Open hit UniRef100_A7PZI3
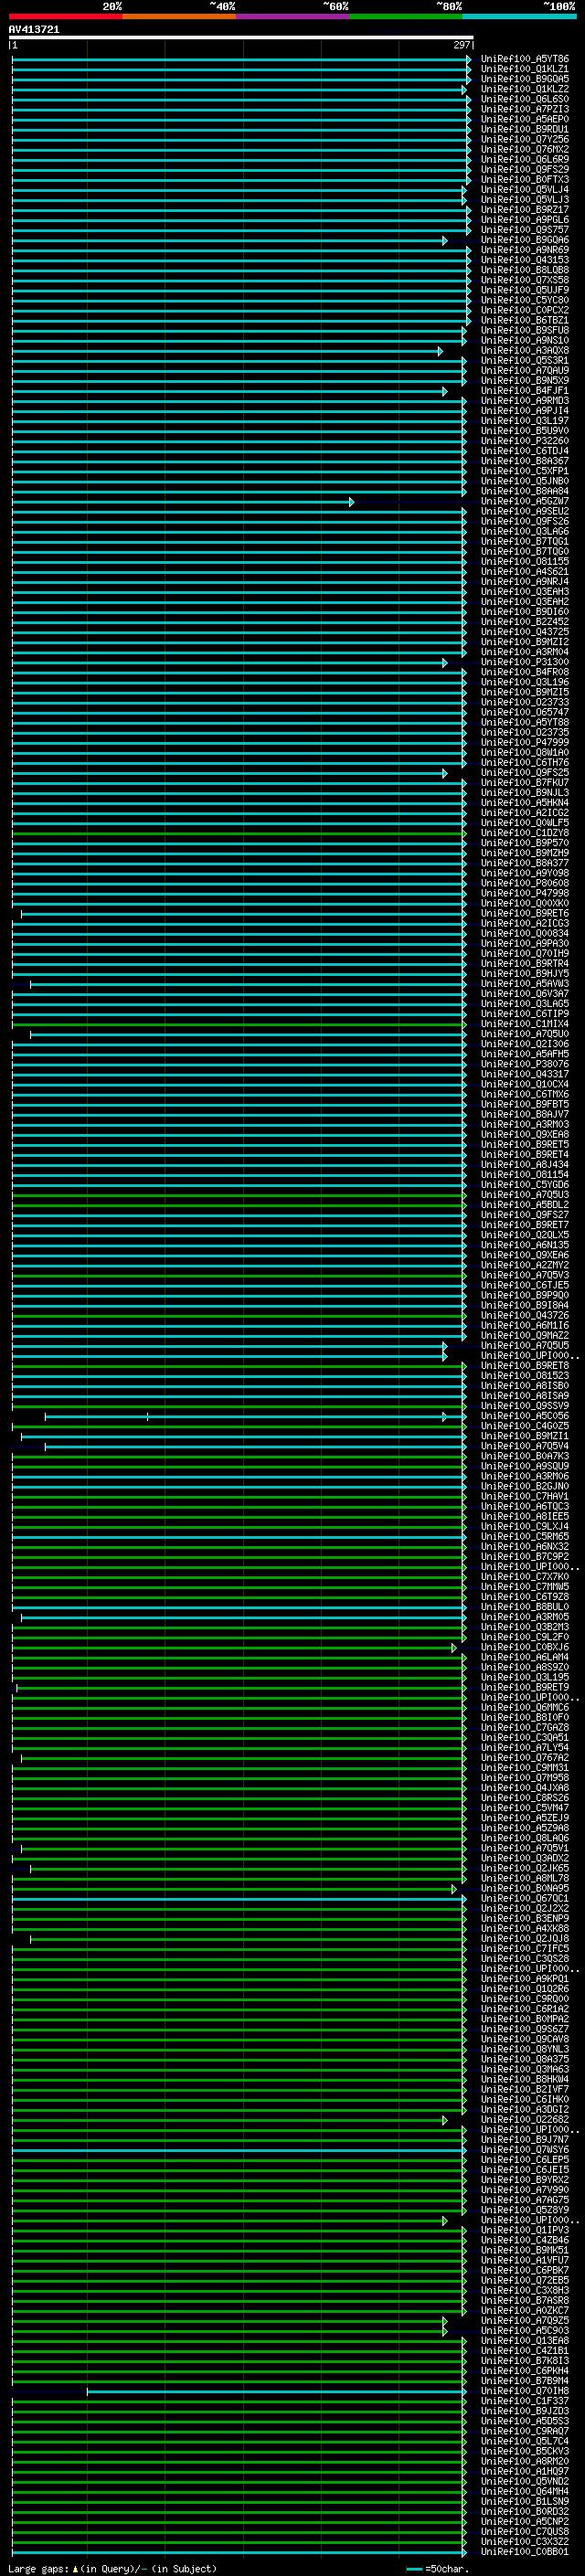This screenshot has height=2576, width=585. (x=525, y=109)
